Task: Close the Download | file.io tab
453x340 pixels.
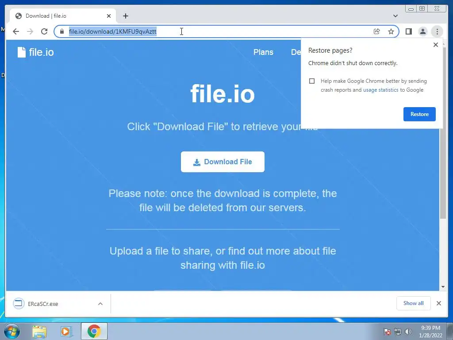Action: coord(109,16)
